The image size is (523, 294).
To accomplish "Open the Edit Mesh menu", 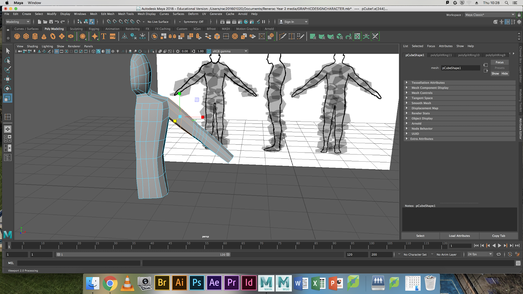I will coord(108,14).
